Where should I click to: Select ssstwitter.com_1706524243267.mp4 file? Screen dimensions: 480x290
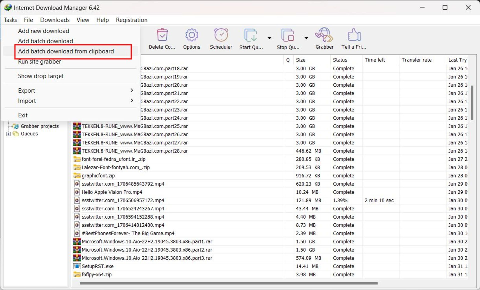(123, 208)
